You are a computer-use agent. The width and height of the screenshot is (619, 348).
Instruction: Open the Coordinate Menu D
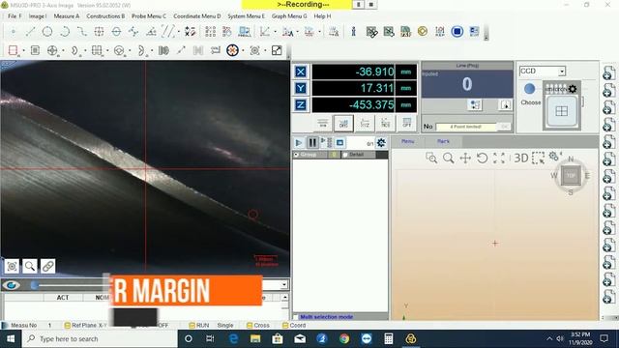[x=197, y=16]
